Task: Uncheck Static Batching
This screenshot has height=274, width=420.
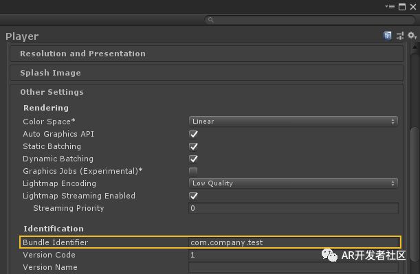Action: click(193, 147)
